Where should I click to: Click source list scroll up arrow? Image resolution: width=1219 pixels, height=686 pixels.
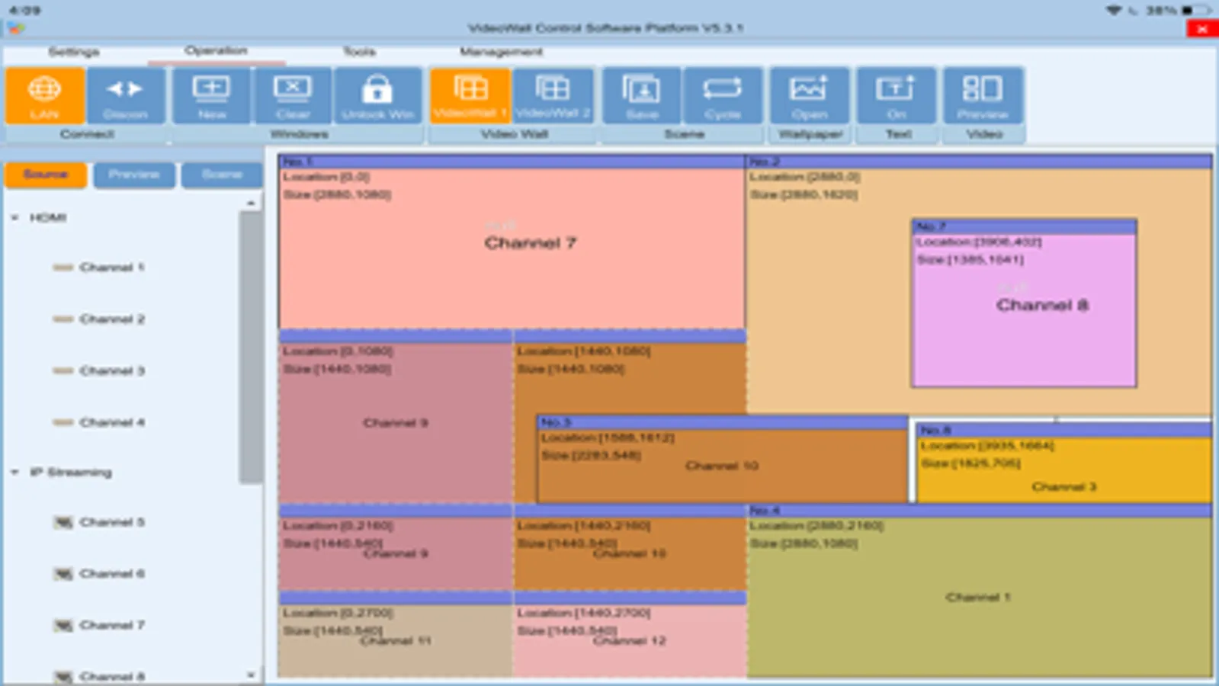coord(251,203)
